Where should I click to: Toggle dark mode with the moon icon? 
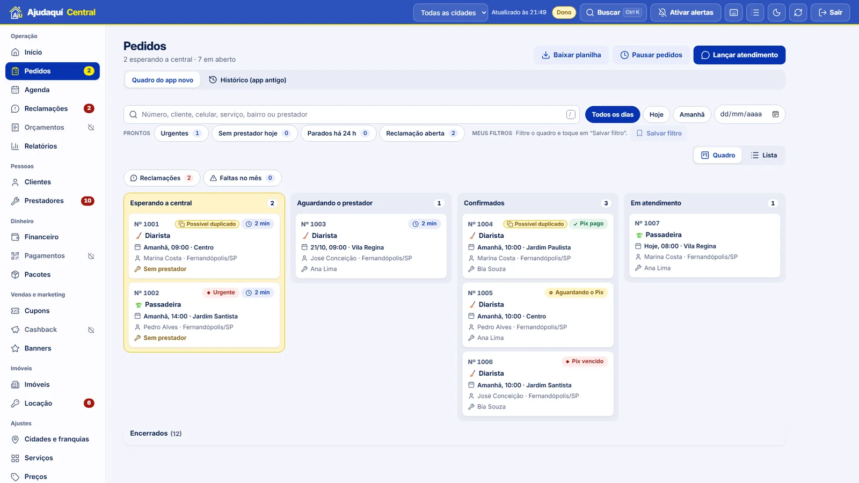coord(777,12)
